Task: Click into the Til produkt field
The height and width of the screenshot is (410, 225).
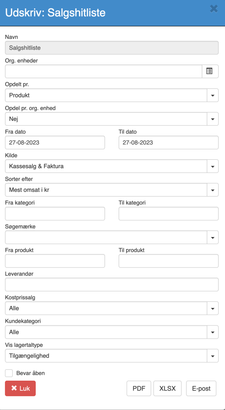Action: tap(169, 261)
